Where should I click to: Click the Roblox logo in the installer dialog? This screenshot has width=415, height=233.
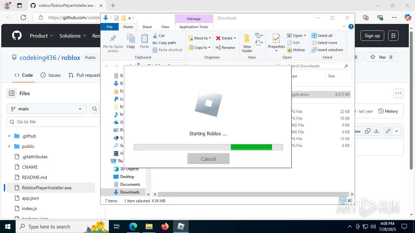[x=208, y=103]
